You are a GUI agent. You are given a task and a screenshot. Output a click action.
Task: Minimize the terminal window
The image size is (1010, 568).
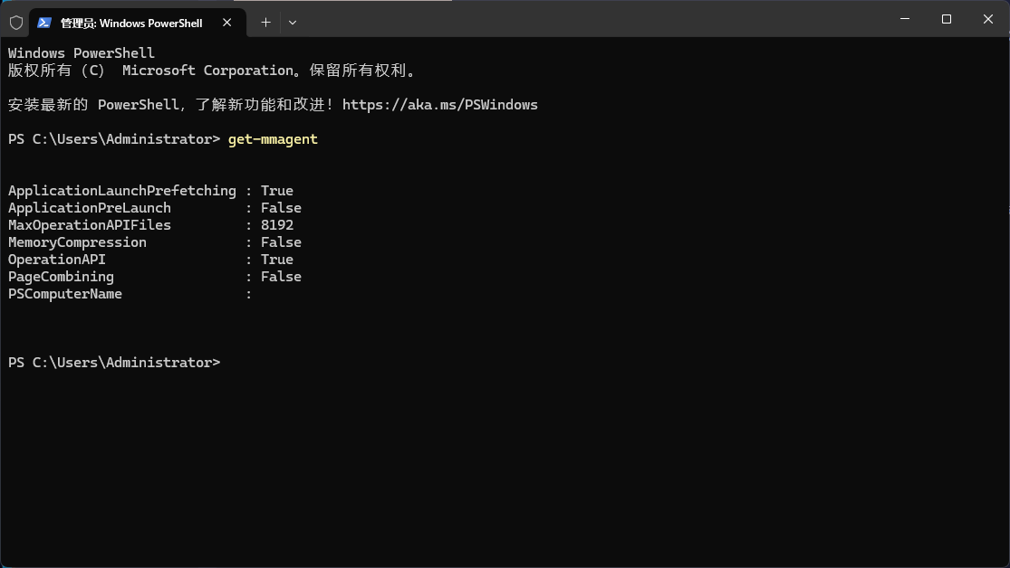coord(904,18)
